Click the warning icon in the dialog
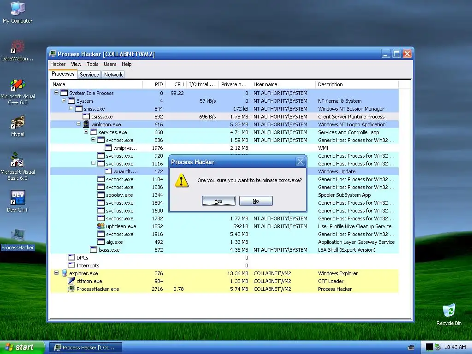The height and width of the screenshot is (354, 472). pyautogui.click(x=182, y=181)
